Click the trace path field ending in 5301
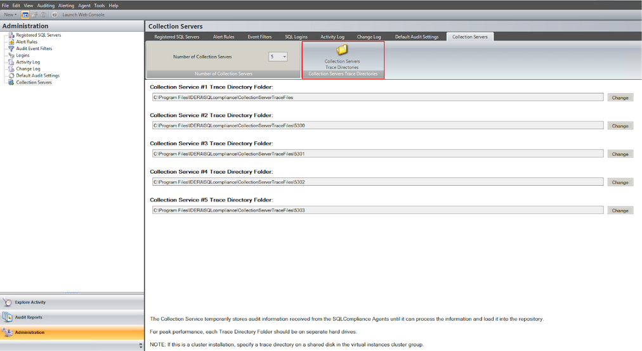This screenshot has width=642, height=351. 377,154
